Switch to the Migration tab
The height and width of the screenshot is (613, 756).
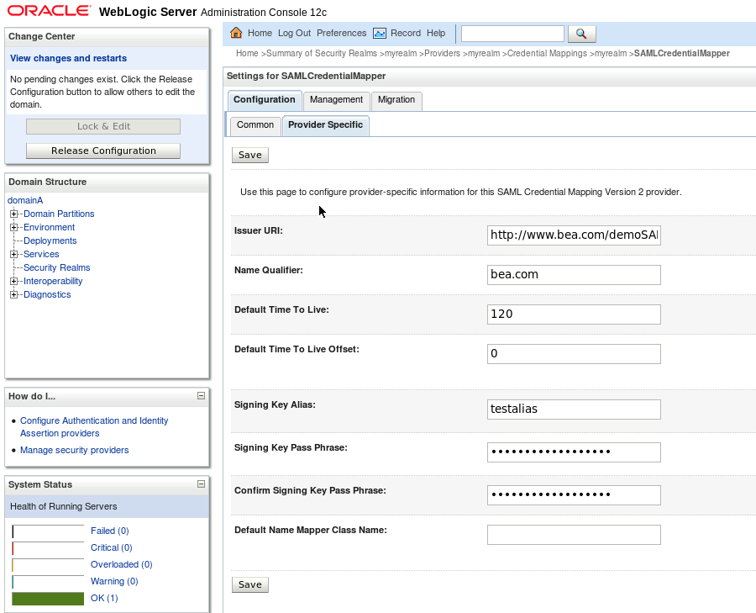[x=396, y=99]
